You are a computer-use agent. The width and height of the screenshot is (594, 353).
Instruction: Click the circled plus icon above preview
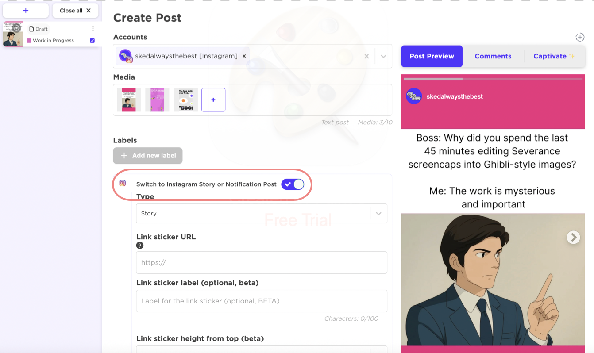[580, 37]
